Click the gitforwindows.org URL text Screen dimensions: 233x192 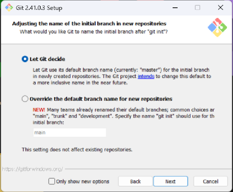tap(32, 169)
